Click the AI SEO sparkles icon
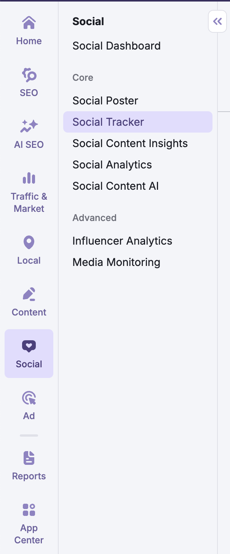The width and height of the screenshot is (230, 554). click(x=29, y=125)
